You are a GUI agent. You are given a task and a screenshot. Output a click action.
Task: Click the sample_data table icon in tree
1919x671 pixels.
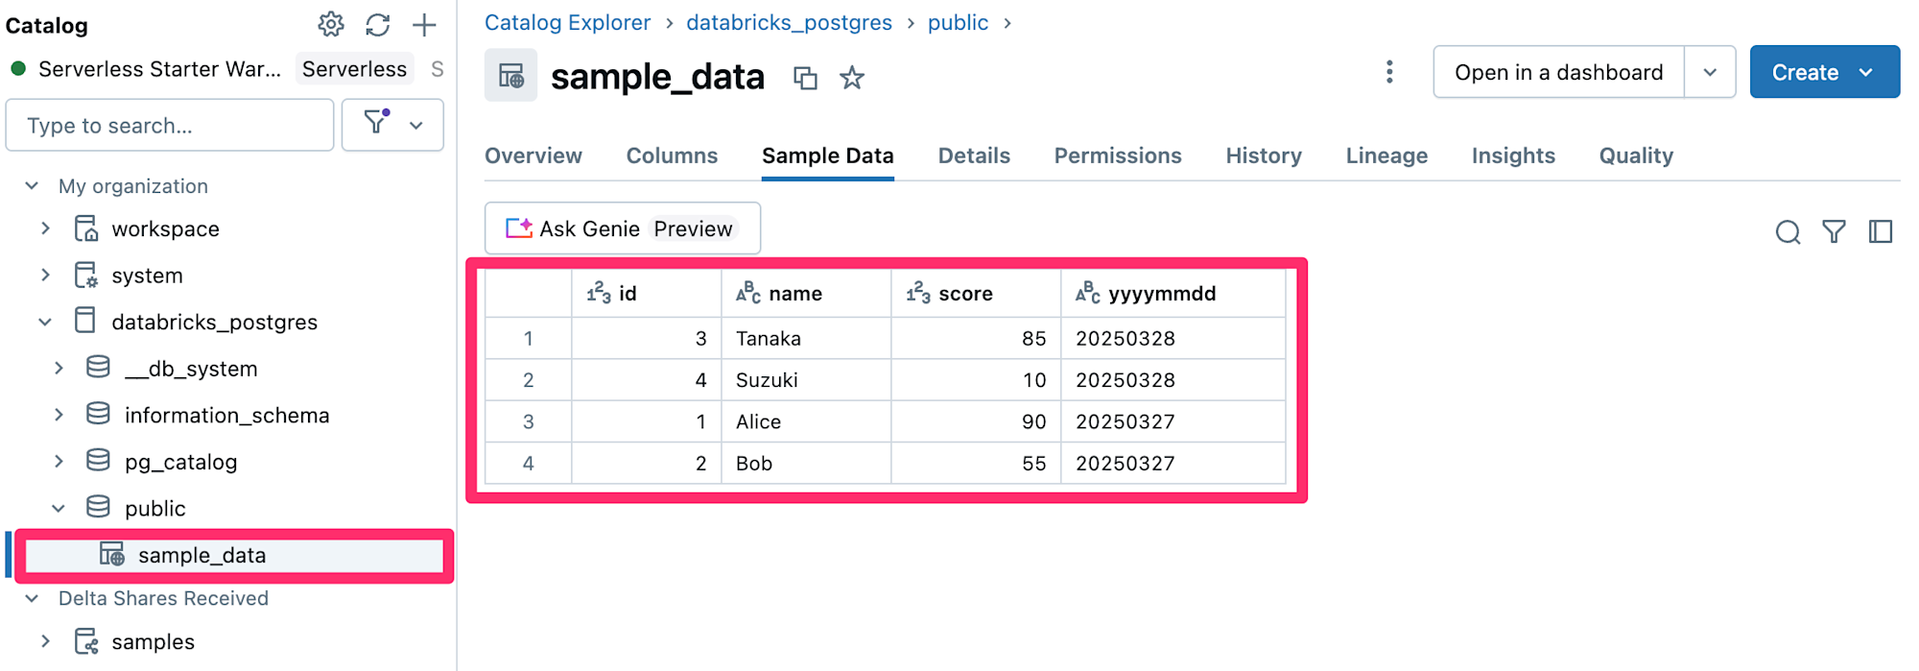[112, 554]
